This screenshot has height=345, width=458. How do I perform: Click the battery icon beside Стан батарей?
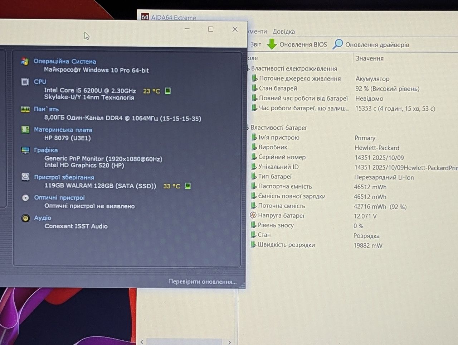254,88
